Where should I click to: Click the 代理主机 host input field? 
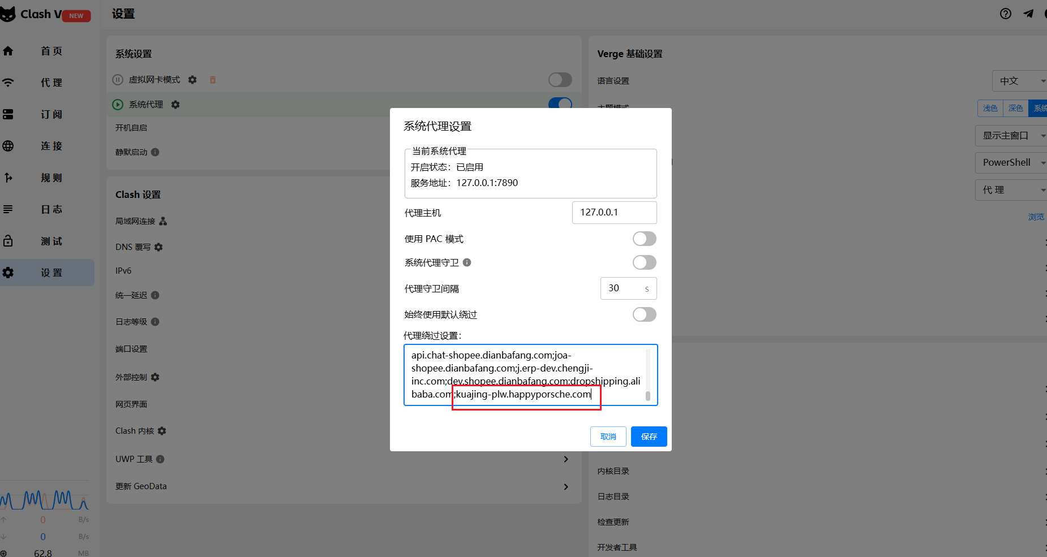tap(614, 212)
